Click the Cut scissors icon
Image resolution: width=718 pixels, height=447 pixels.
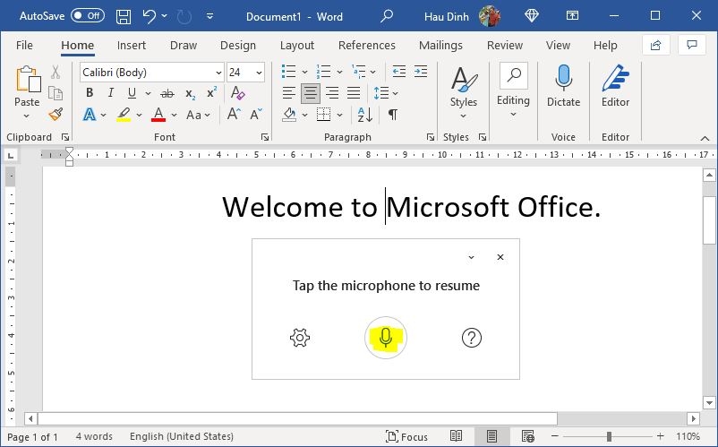coord(56,72)
